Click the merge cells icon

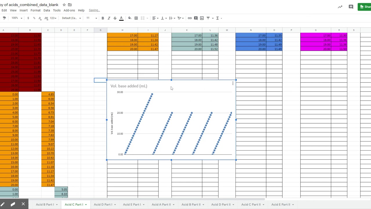click(x=143, y=18)
